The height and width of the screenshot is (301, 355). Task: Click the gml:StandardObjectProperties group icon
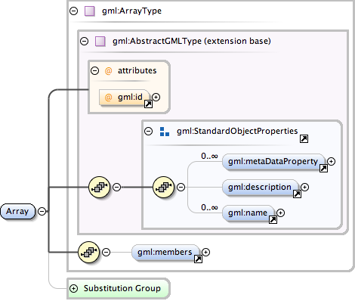click(165, 132)
